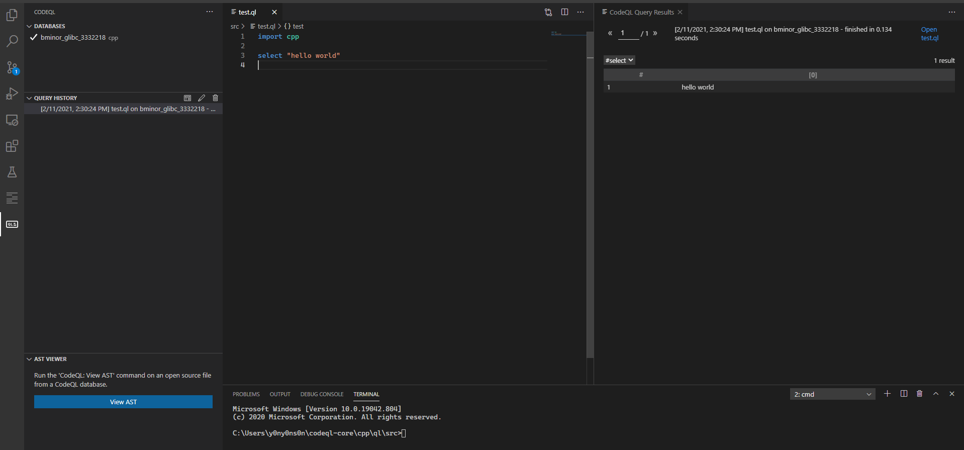Image resolution: width=964 pixels, height=450 pixels.
Task: Open Source Control view with badge
Action: click(x=12, y=67)
